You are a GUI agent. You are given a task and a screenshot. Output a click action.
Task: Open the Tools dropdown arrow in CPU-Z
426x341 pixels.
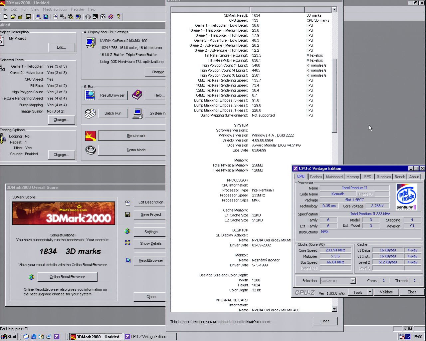(x=369, y=292)
